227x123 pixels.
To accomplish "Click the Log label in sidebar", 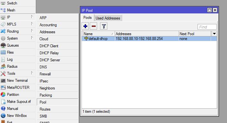I will point(10,59).
